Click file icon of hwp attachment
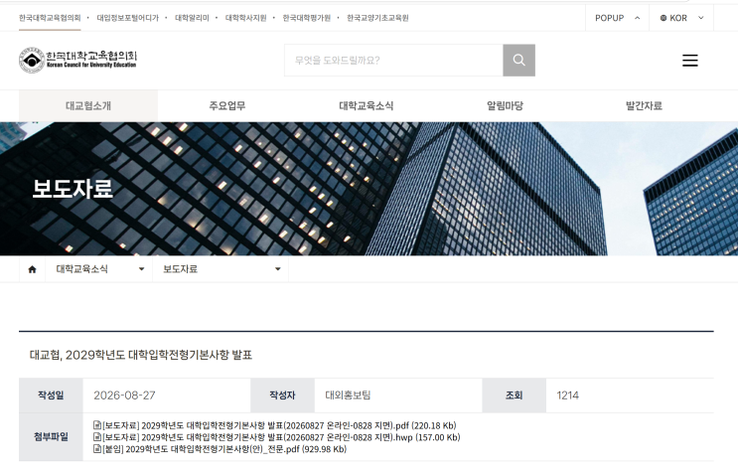The height and width of the screenshot is (473, 738). 97,437
